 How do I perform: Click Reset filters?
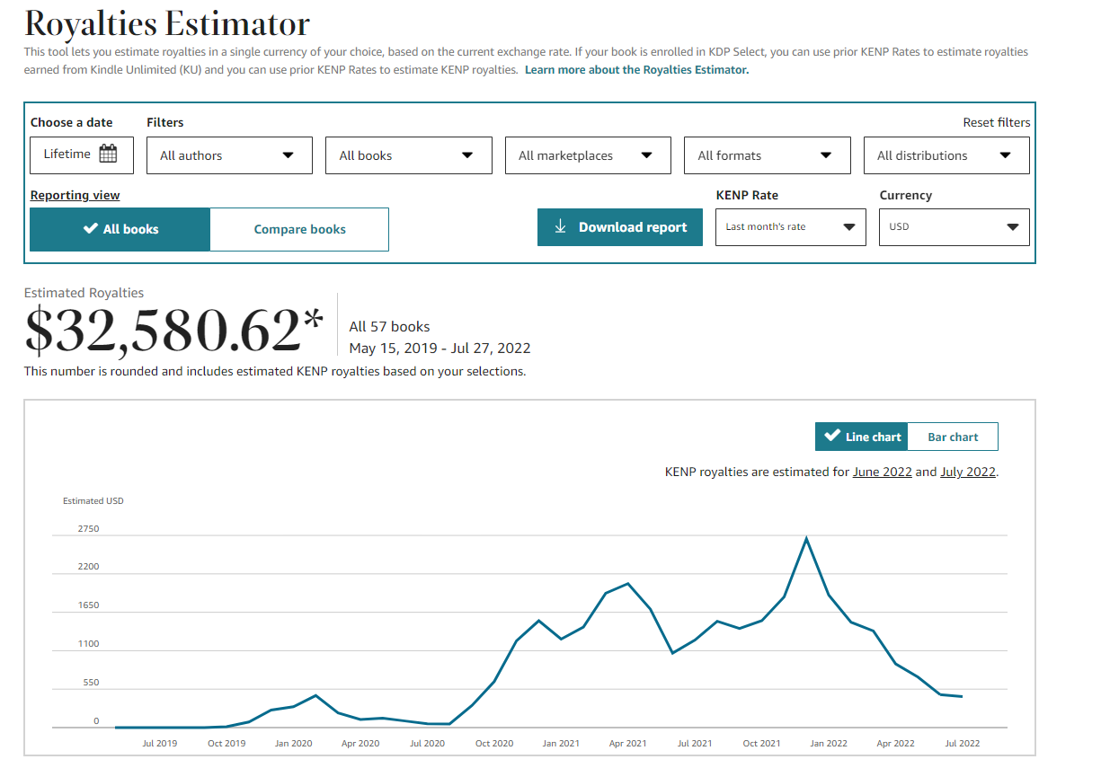point(996,122)
